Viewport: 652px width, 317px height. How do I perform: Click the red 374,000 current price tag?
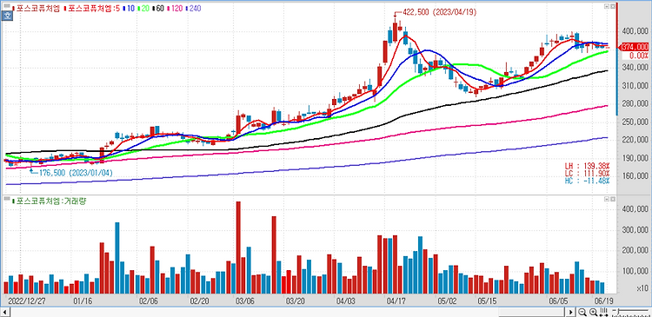(x=635, y=47)
